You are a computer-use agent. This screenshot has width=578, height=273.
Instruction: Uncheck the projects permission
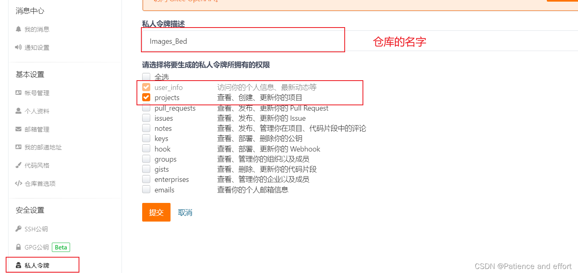[146, 97]
